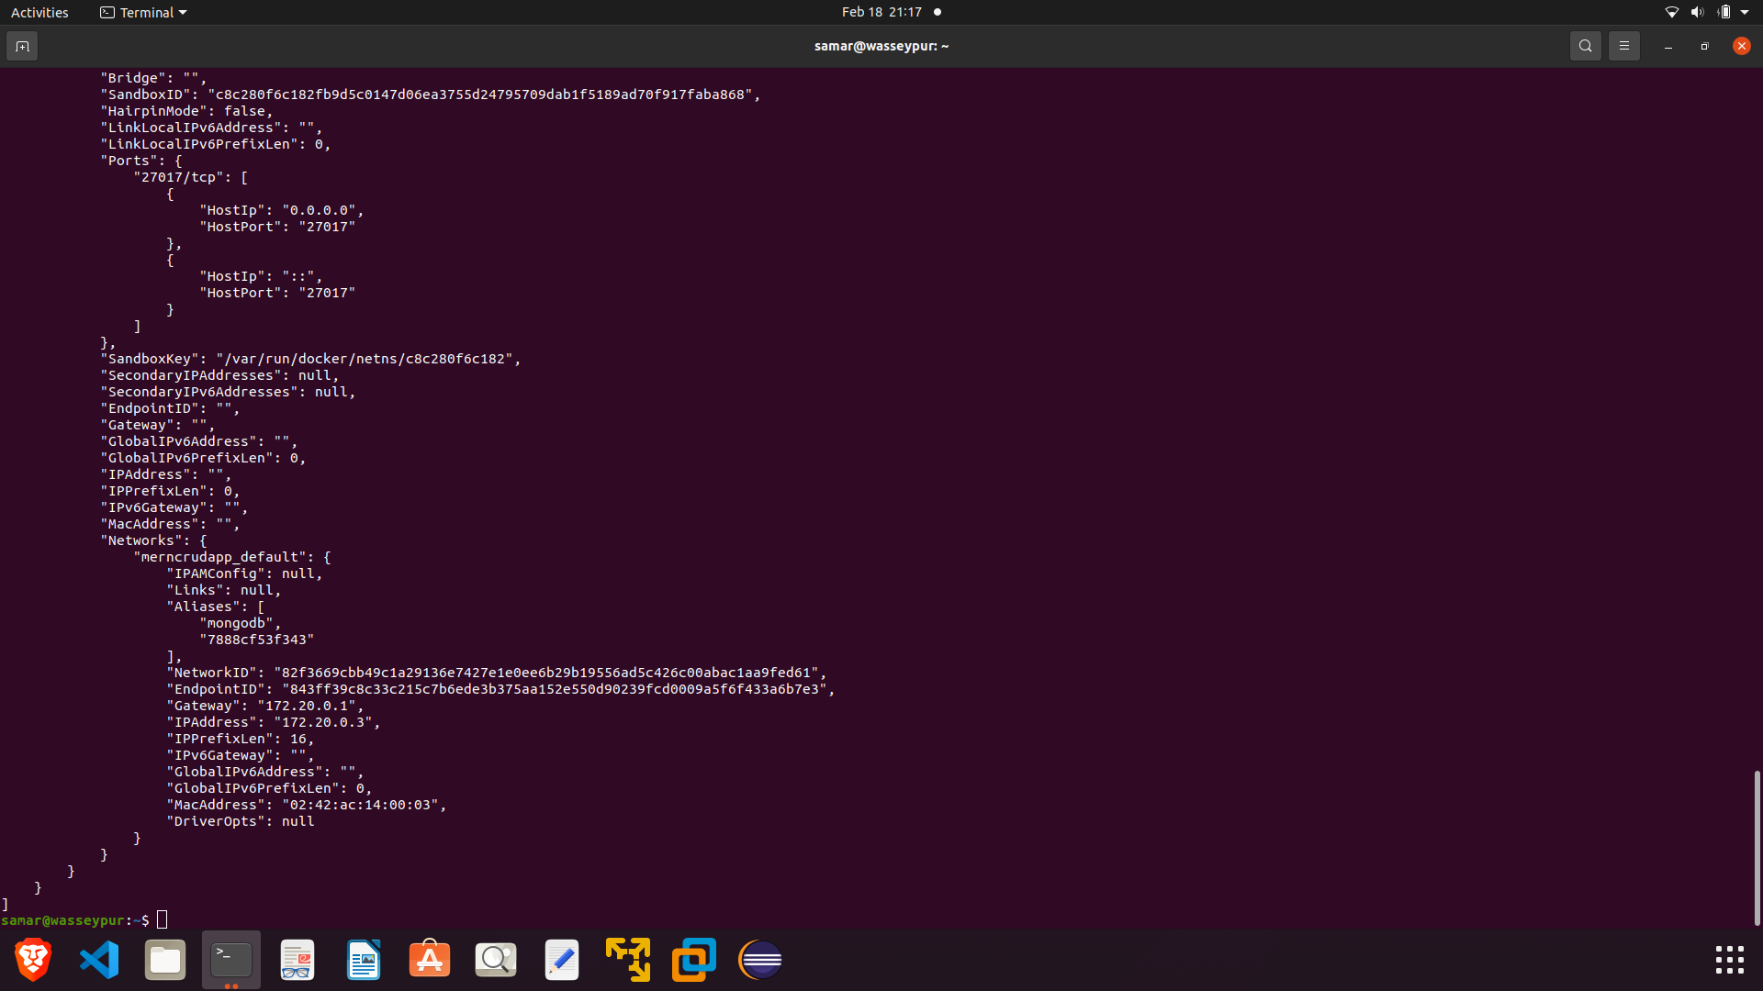Minimize the terminal window

coord(1668,46)
